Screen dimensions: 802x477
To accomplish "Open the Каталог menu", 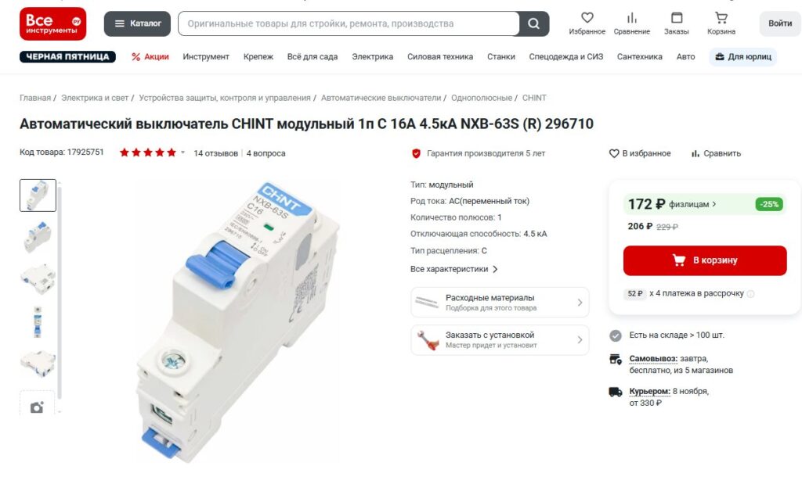I will pyautogui.click(x=137, y=23).
